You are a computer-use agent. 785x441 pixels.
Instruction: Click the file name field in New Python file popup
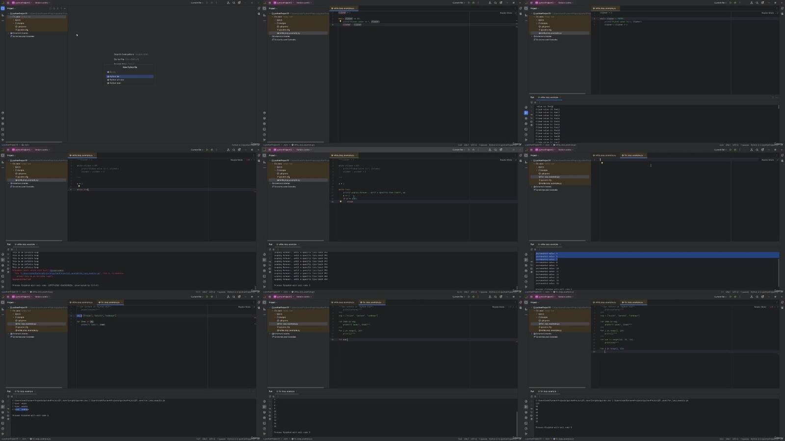[x=130, y=72]
